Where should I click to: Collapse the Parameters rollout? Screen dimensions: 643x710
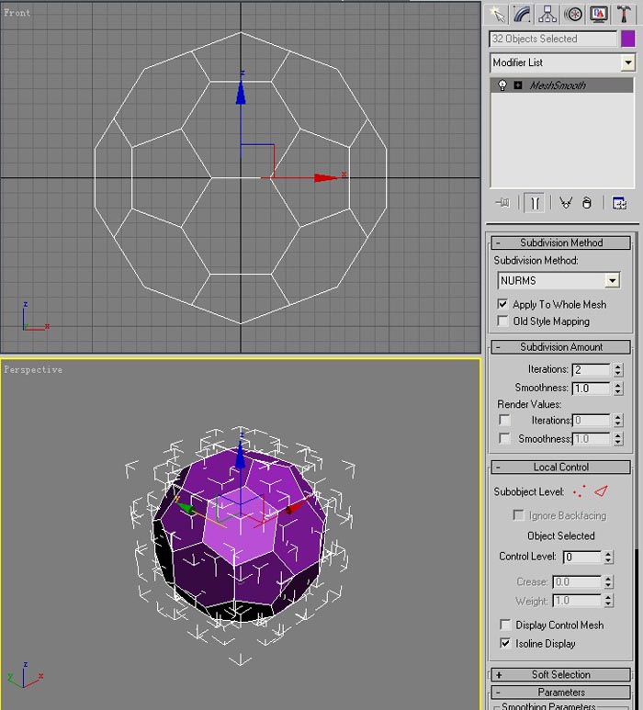click(x=560, y=693)
